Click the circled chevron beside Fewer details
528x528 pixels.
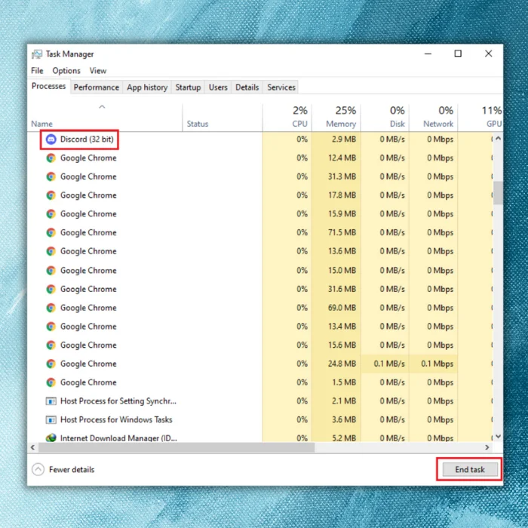[x=38, y=469]
